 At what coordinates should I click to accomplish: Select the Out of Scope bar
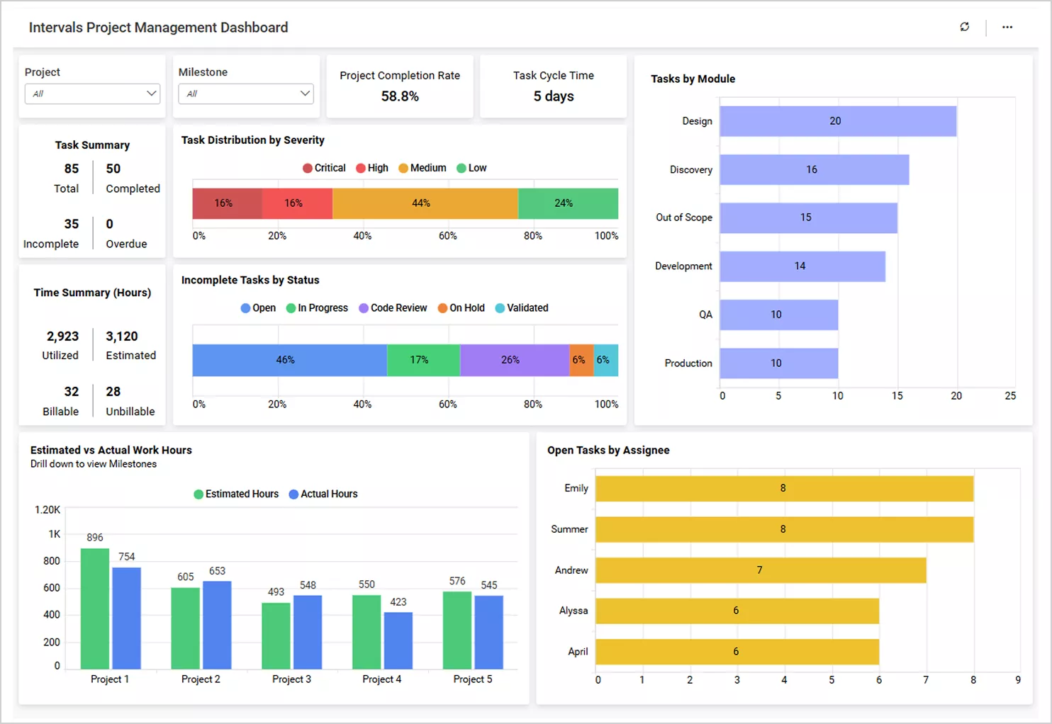[809, 217]
